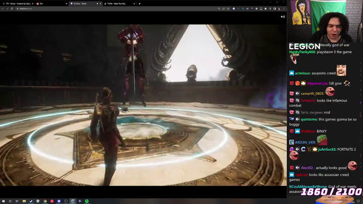Bookmark this page with the star icon
This screenshot has height=204, width=363.
point(228,8)
